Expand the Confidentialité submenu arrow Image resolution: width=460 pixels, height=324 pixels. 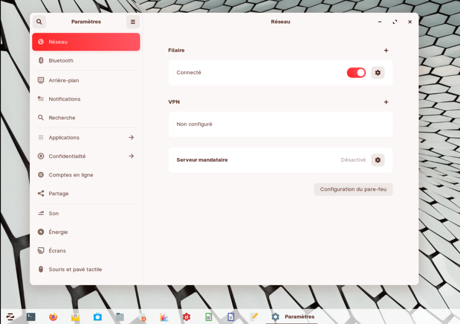click(x=131, y=156)
